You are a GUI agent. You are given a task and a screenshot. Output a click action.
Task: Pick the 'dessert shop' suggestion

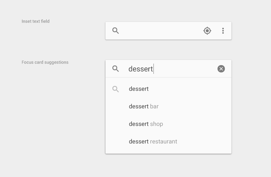[146, 124]
